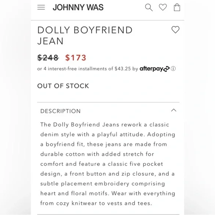
Task: Click the $43.25 installment amount
Action: point(123,69)
